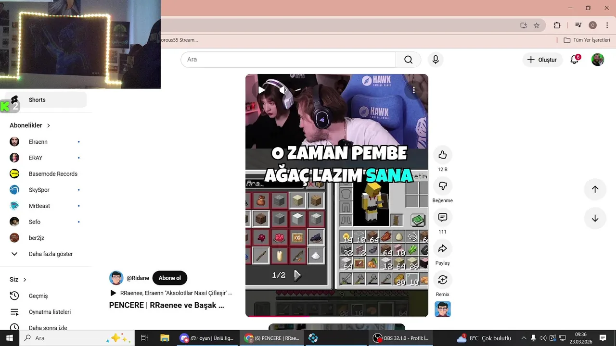The width and height of the screenshot is (616, 346).
Task: Open Task View on the taskbar
Action: click(144, 338)
